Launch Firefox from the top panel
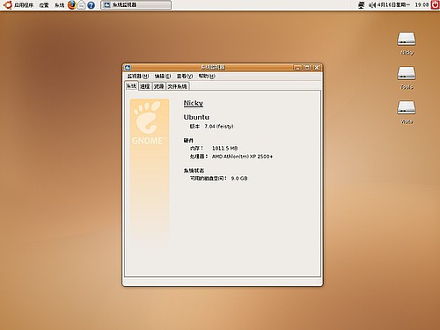 click(72, 5)
